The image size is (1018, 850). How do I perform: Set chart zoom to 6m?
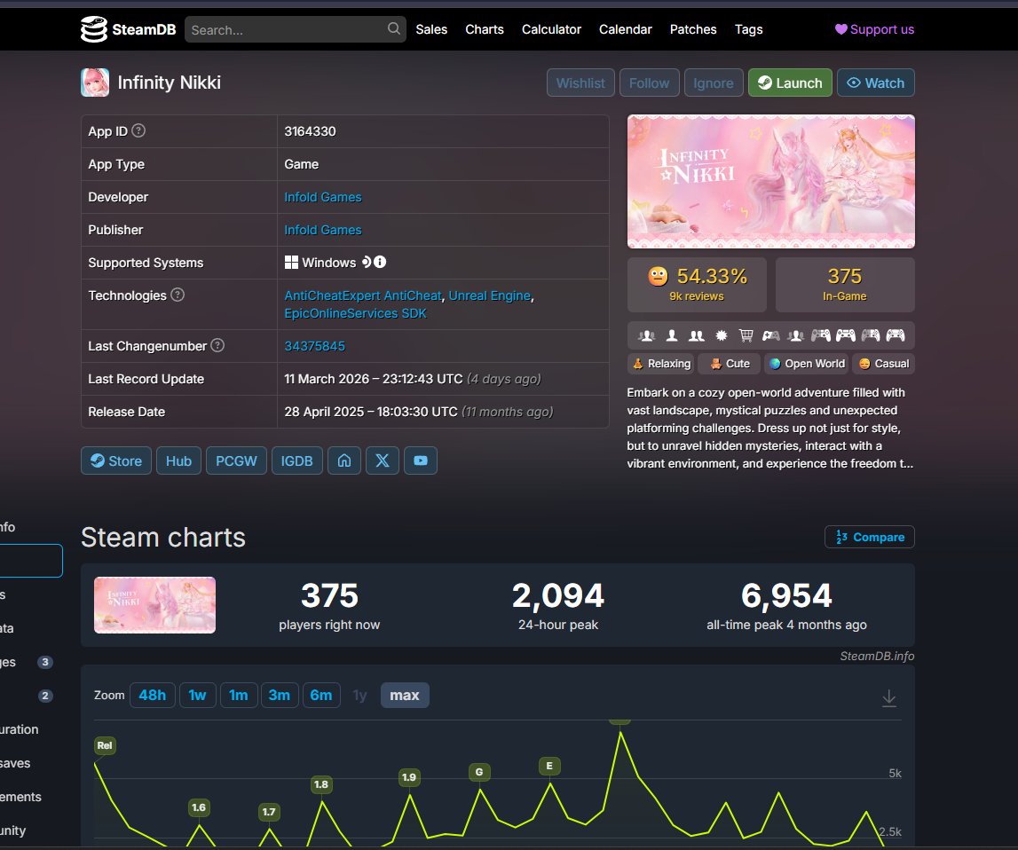320,695
